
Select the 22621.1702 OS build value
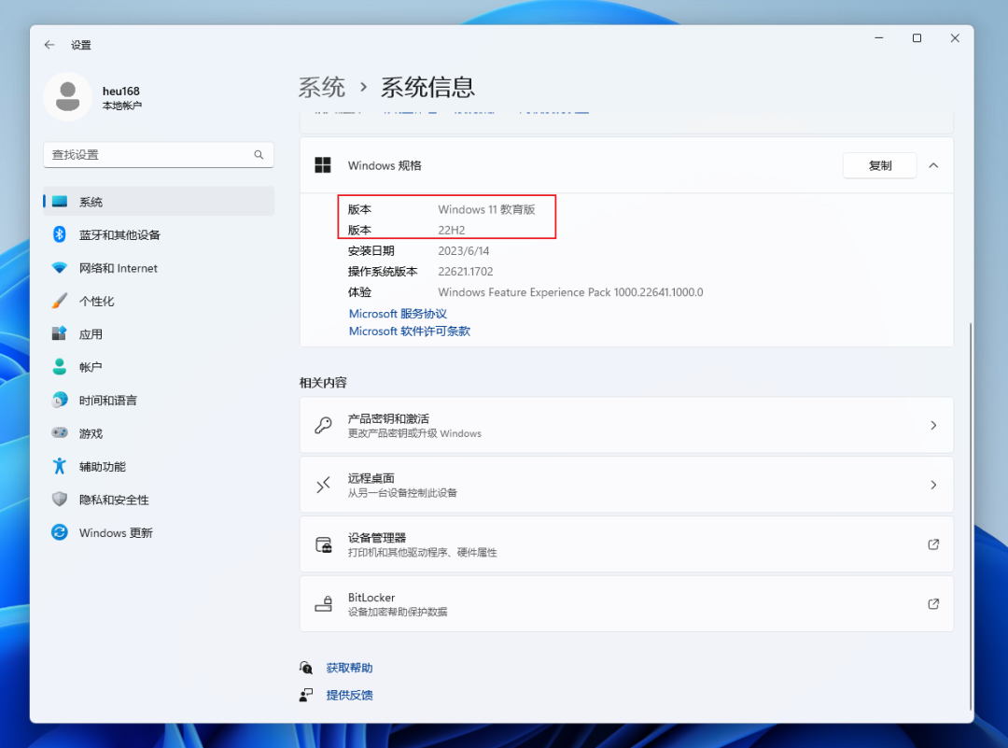[x=466, y=272]
